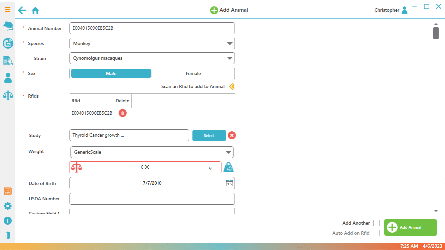Go to the home screen icon

35,11
